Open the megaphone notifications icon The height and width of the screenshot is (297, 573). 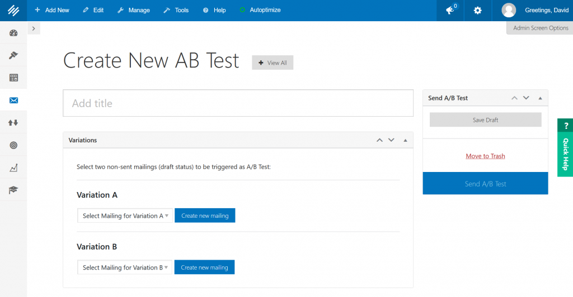pos(450,10)
